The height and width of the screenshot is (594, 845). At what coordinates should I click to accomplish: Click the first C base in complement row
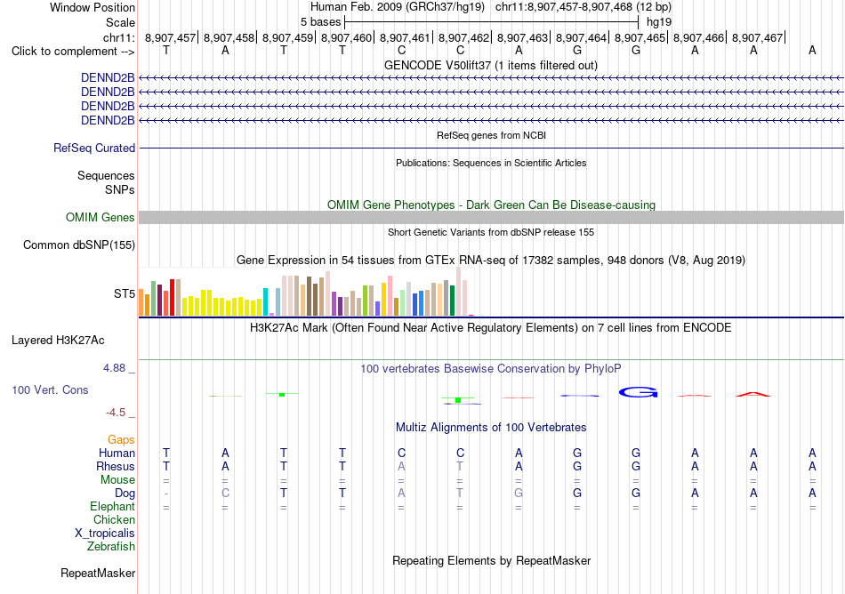401,51
